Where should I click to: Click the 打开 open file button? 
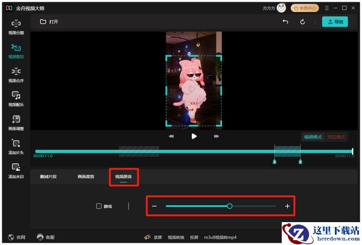49,22
